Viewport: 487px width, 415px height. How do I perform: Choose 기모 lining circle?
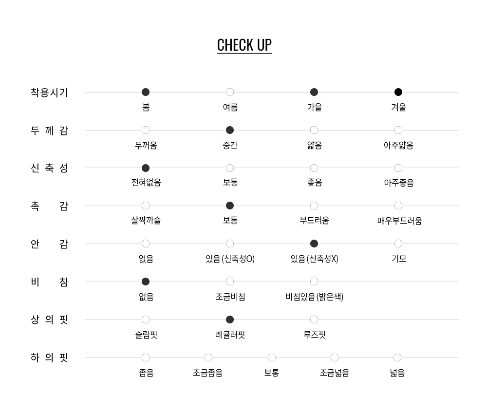point(398,244)
